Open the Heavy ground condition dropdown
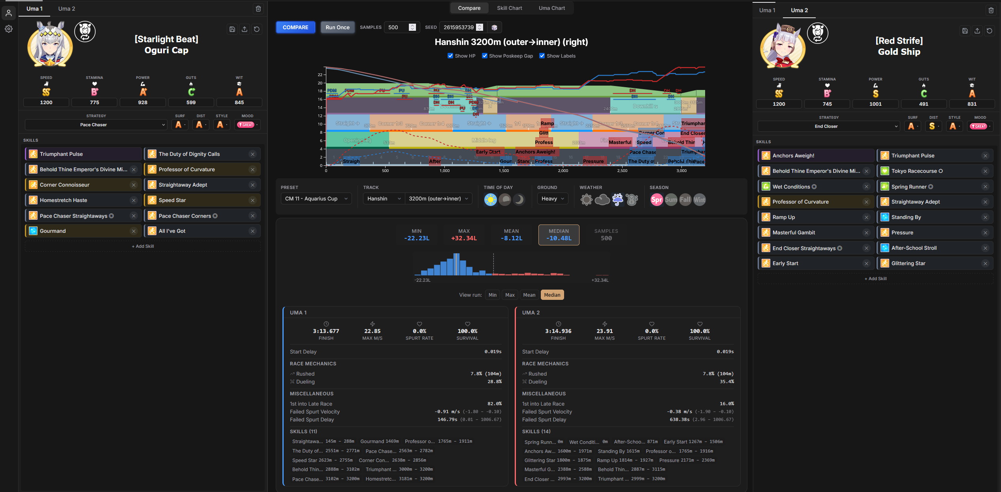Screen dimensions: 1001x492 pyautogui.click(x=553, y=198)
